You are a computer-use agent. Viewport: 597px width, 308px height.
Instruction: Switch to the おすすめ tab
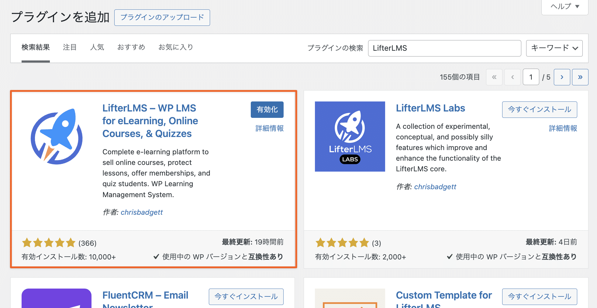click(131, 47)
